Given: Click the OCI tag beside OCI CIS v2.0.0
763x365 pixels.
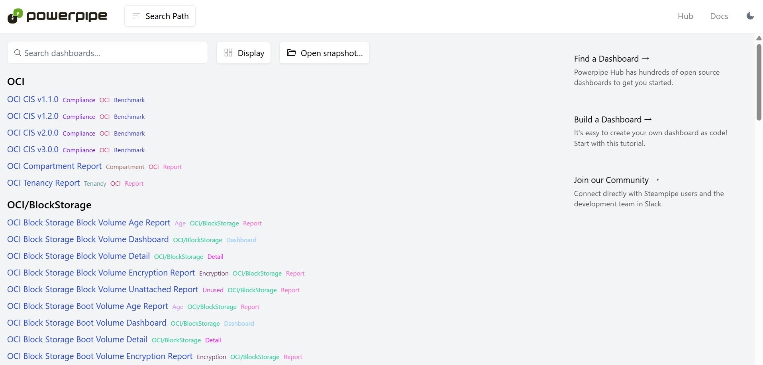Looking at the screenshot, I should point(104,134).
